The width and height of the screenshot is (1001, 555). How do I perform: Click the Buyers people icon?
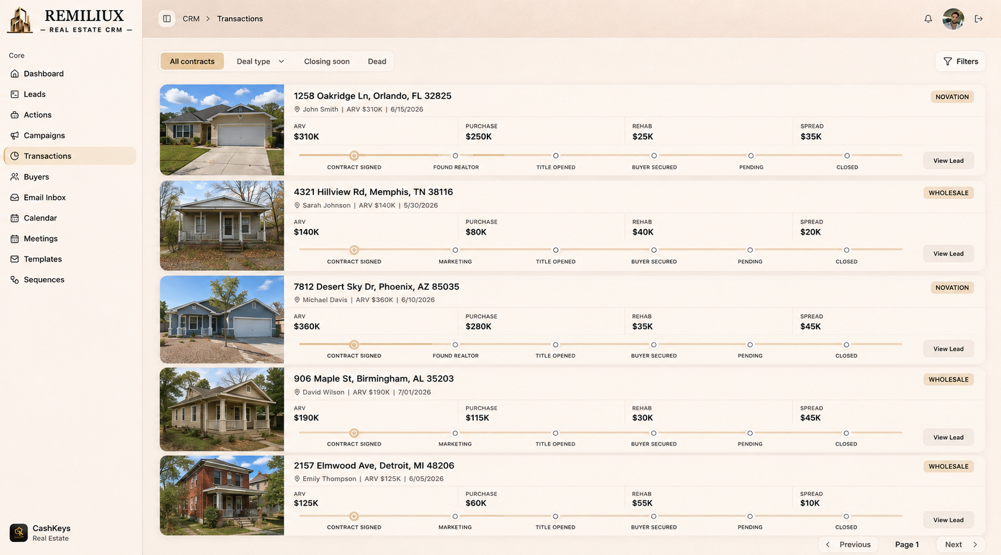tap(15, 176)
